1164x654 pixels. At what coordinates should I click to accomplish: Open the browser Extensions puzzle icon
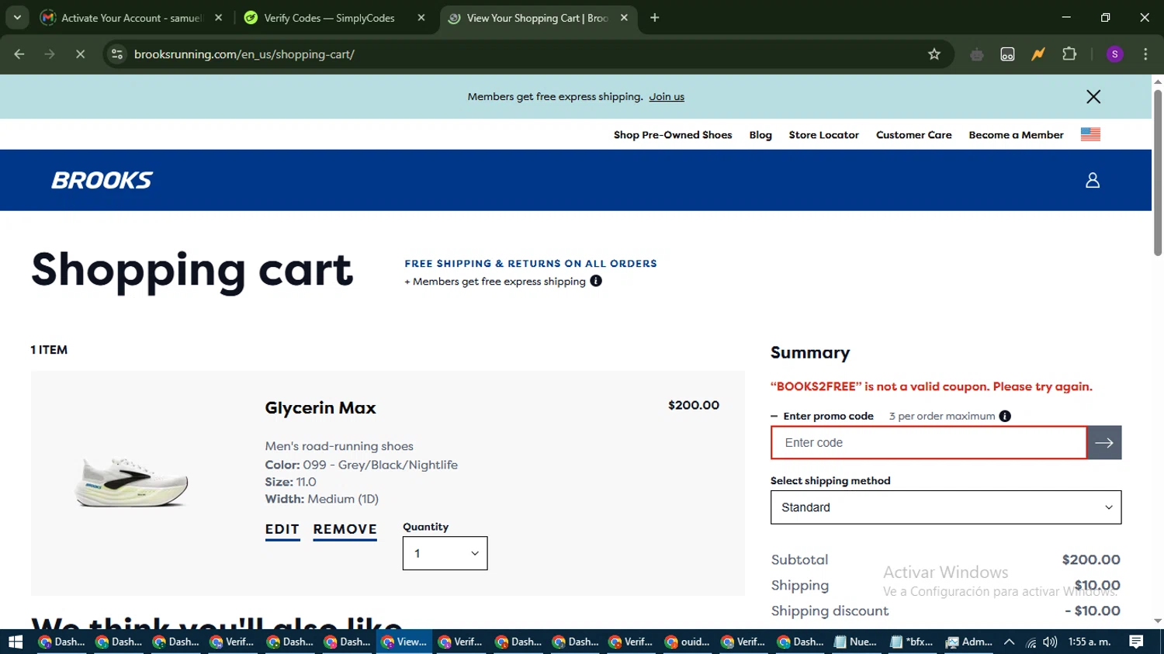1069,54
